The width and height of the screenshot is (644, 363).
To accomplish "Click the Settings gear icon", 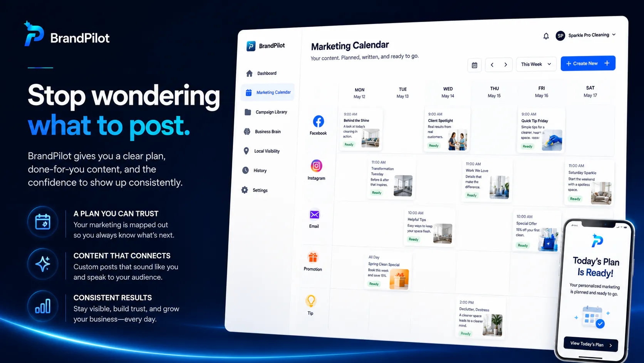I will 245,190.
